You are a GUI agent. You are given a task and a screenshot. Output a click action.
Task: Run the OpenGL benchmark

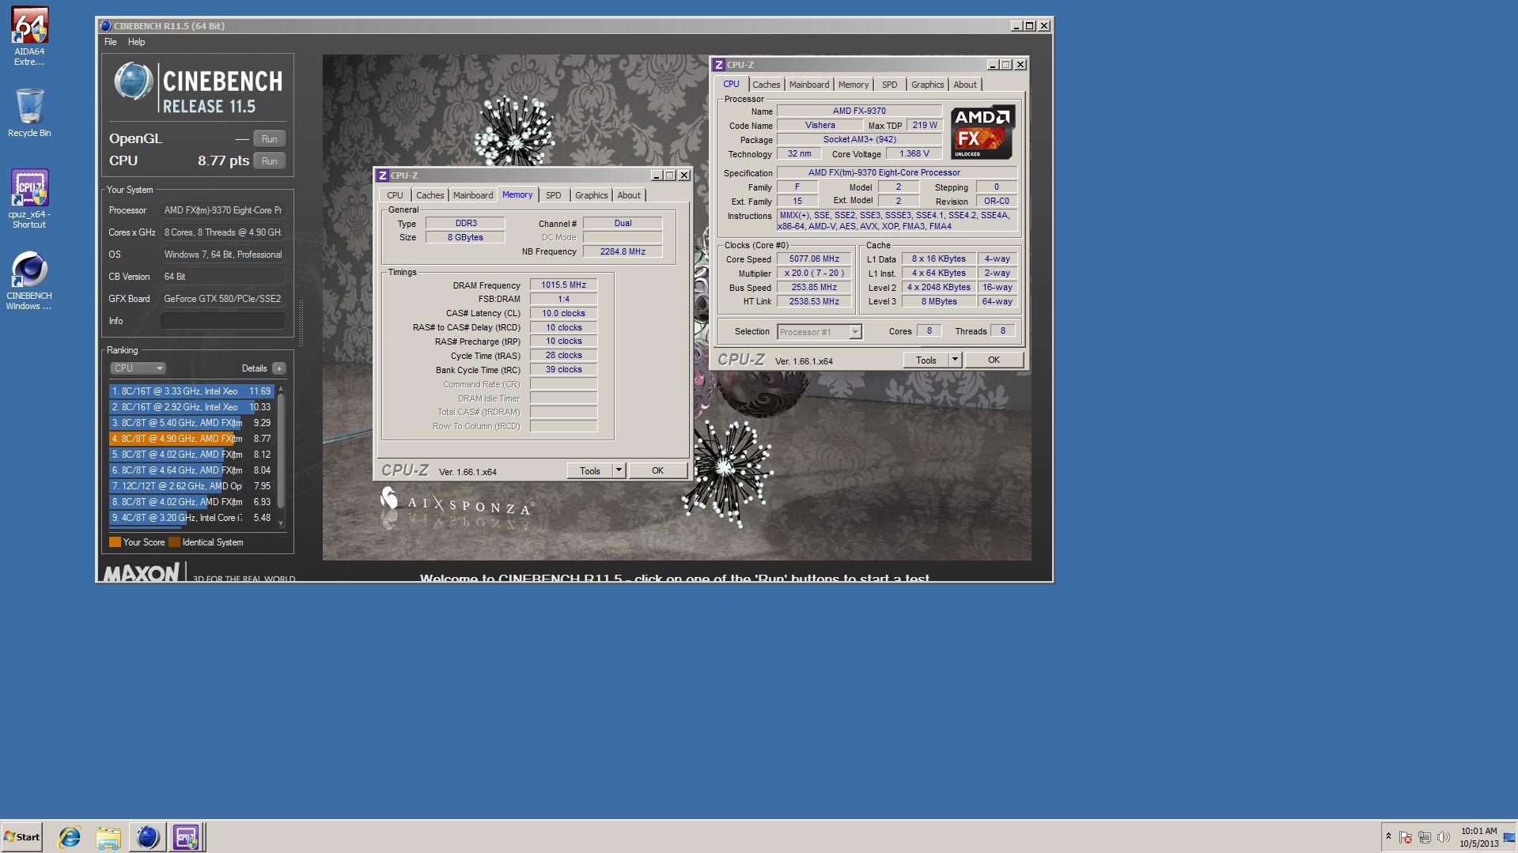(269, 139)
